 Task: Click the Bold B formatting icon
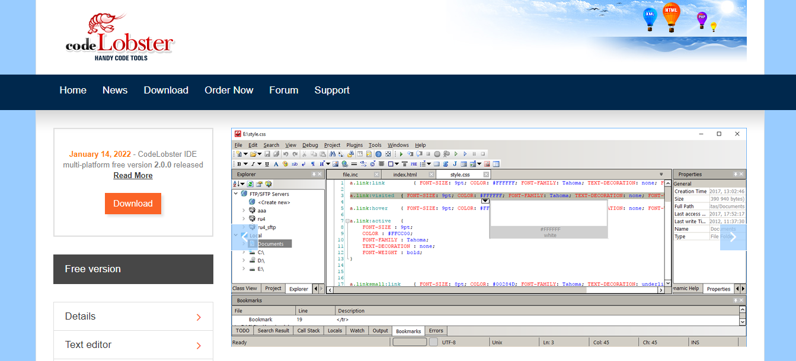coord(239,164)
